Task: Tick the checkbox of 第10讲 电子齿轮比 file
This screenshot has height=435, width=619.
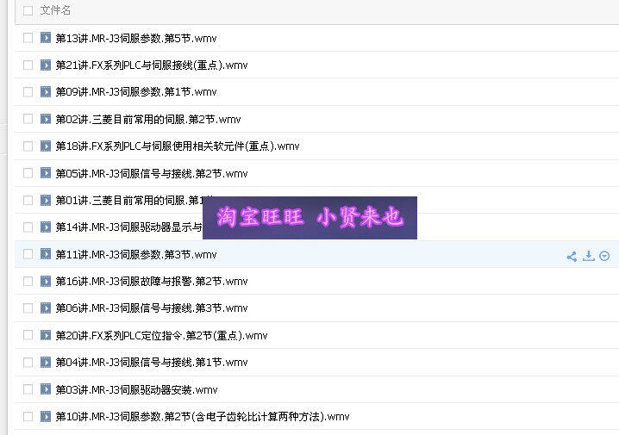Action: 28,416
